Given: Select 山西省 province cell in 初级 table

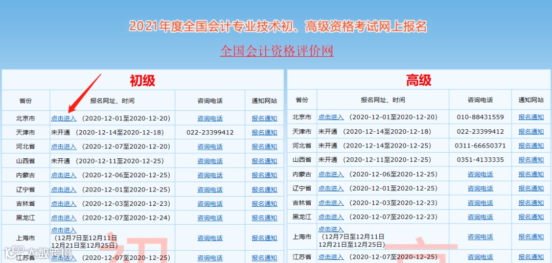Looking at the screenshot, I should [26, 161].
